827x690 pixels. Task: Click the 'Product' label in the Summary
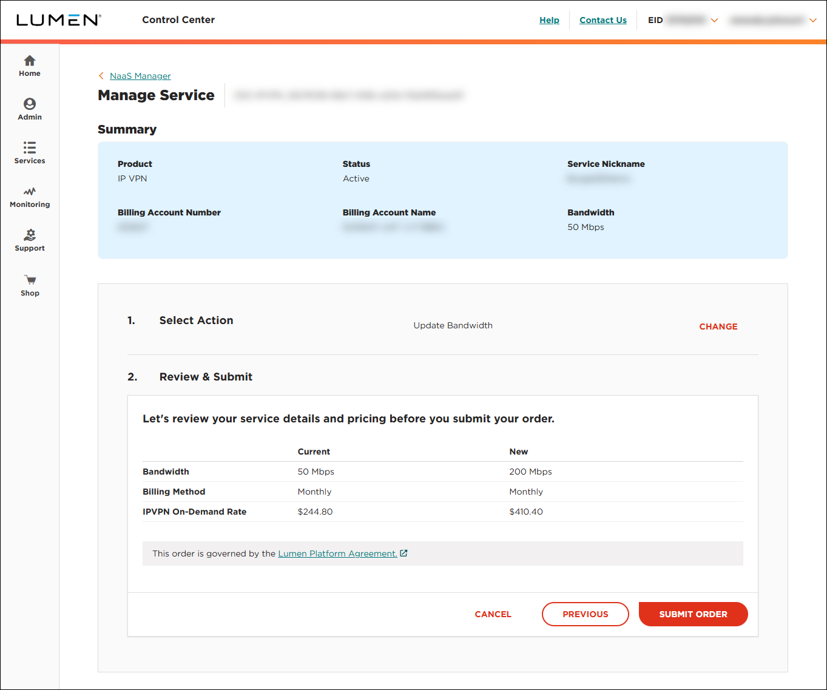135,164
